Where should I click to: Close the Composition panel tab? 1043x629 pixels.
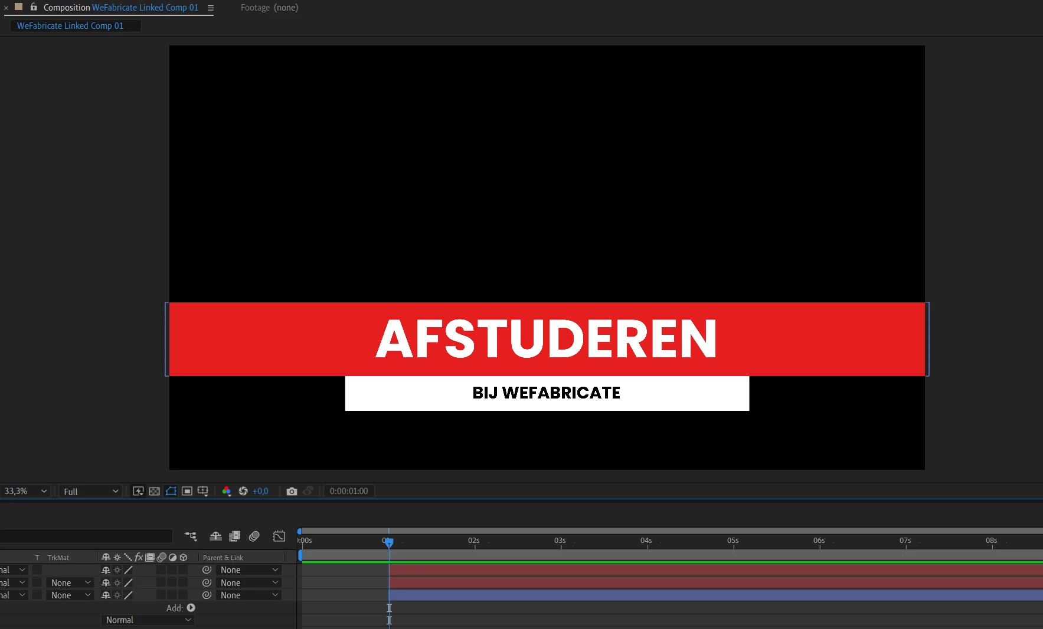pos(6,8)
